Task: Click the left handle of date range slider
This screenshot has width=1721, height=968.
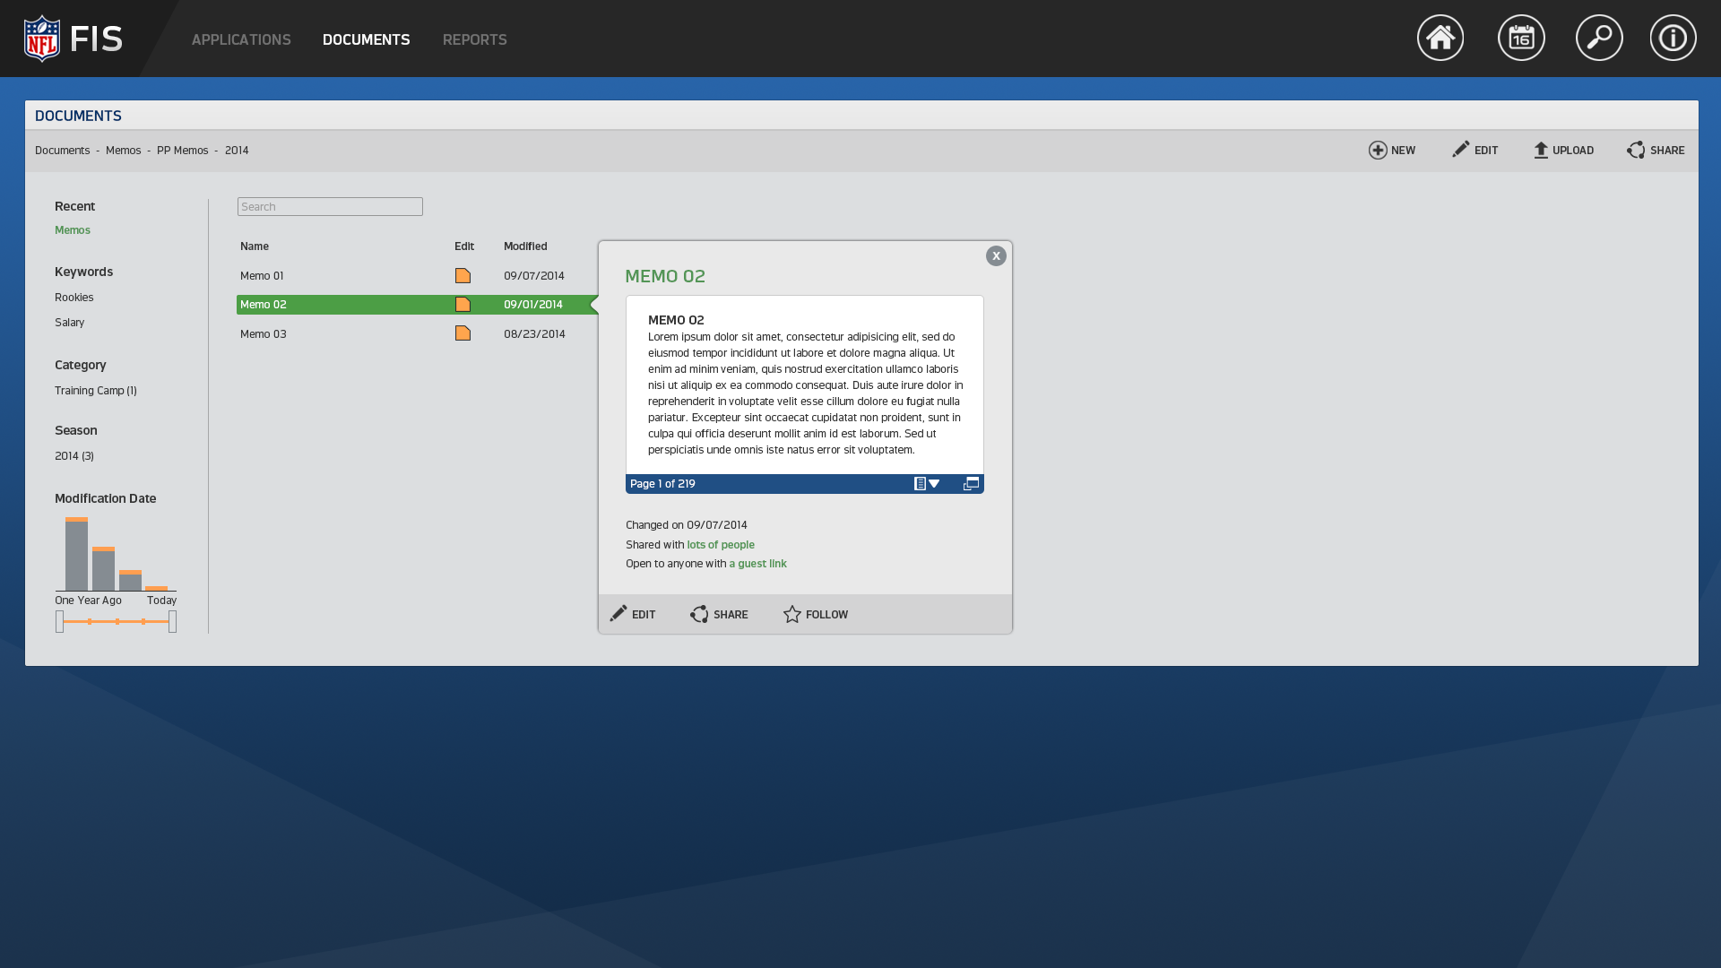Action: coord(59,622)
